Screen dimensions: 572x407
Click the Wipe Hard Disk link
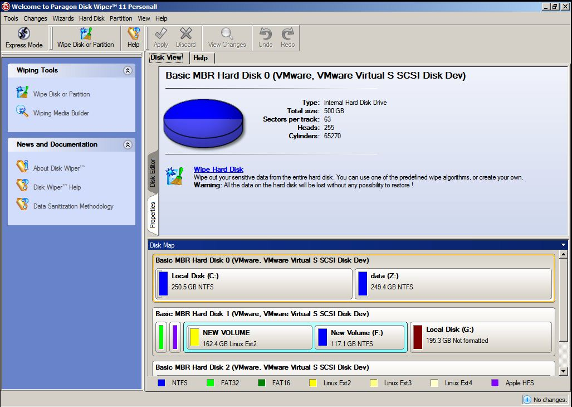pyautogui.click(x=218, y=169)
